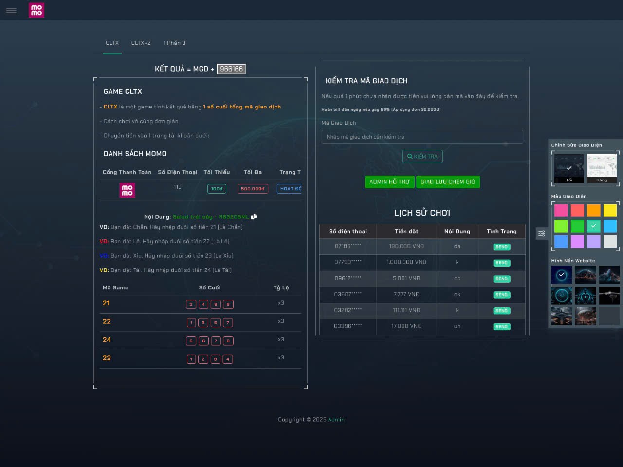
Task: Select the Sáng light theme
Action: tap(602, 168)
